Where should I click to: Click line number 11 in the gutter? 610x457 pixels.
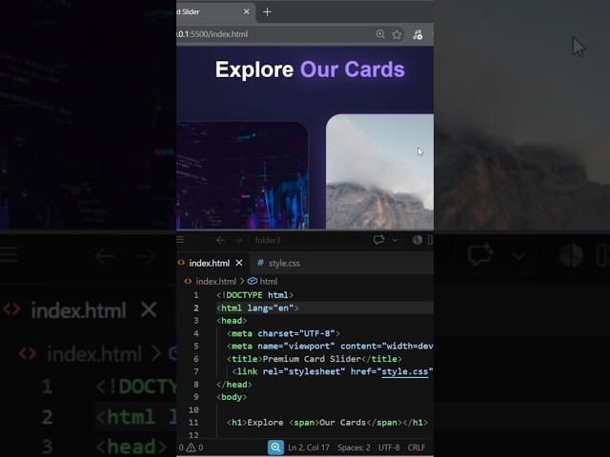click(193, 423)
